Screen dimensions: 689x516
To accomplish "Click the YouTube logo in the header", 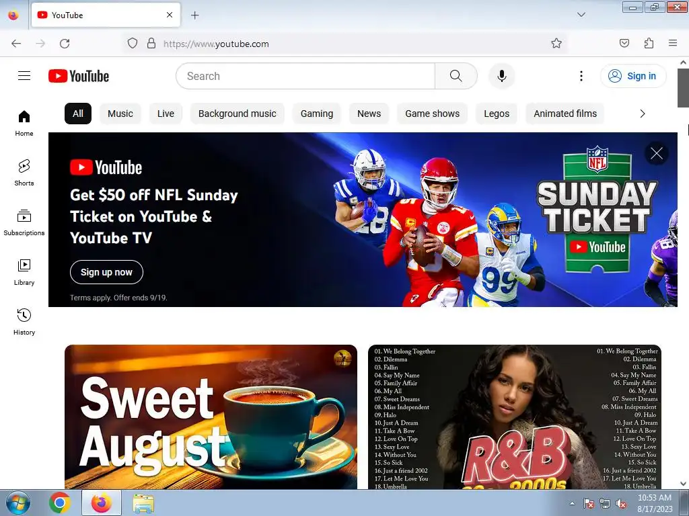I will pyautogui.click(x=79, y=76).
